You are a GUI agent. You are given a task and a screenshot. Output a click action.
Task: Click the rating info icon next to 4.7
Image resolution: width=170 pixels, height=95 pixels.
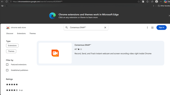(81, 49)
